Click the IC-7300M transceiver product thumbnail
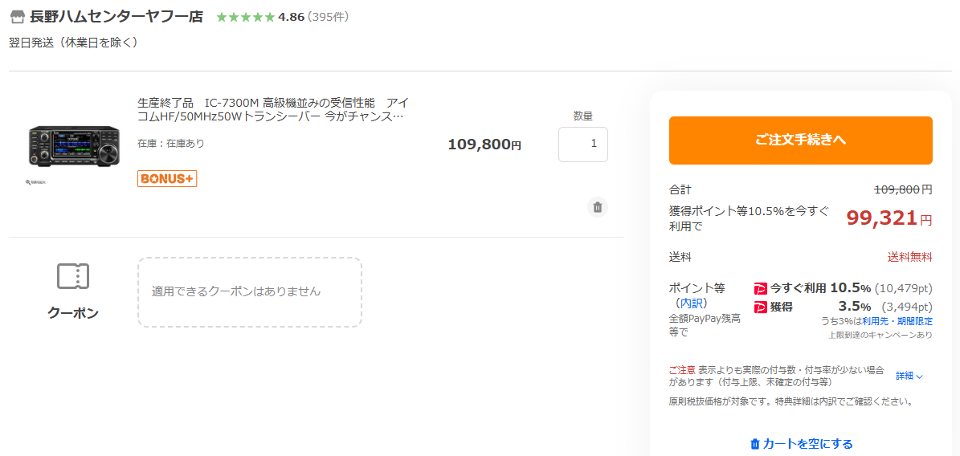Viewport: 960px width, 456px height. click(x=74, y=145)
